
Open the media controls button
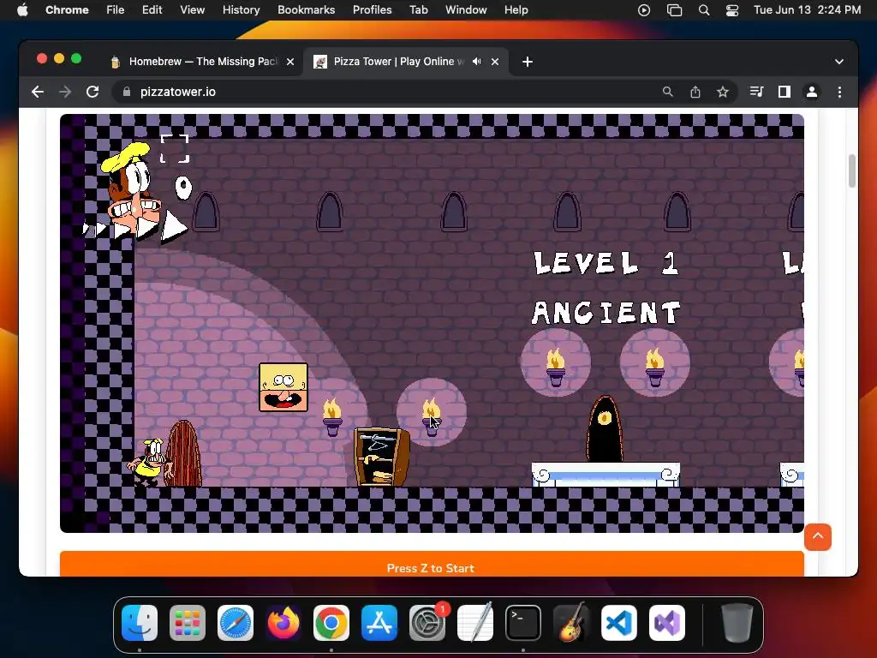click(x=756, y=92)
